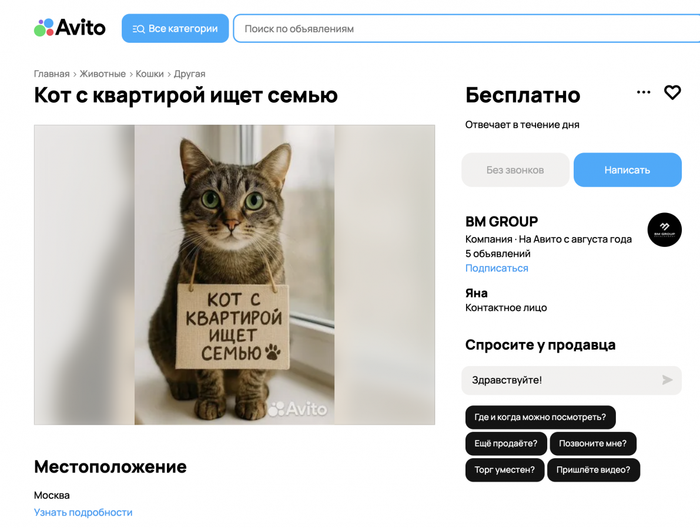Click the Avito logo

tap(69, 28)
